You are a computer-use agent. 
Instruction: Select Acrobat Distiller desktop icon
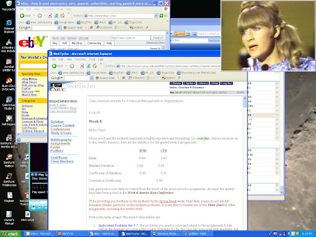point(9,65)
